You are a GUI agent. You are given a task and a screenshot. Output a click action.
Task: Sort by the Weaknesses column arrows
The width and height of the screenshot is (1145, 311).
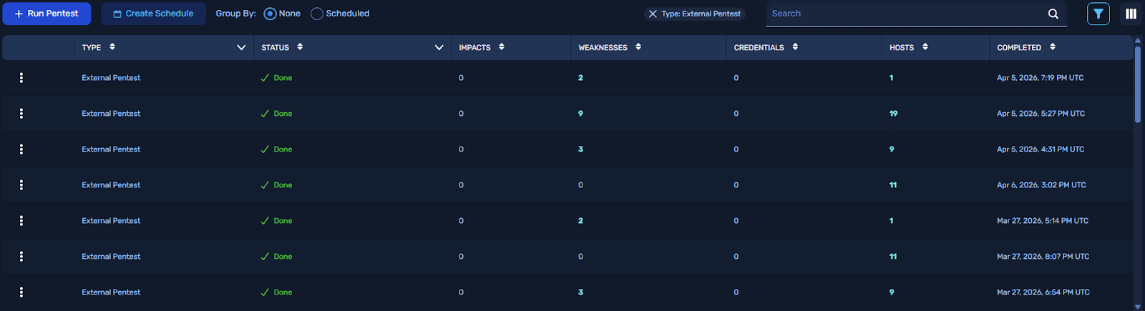(x=638, y=47)
